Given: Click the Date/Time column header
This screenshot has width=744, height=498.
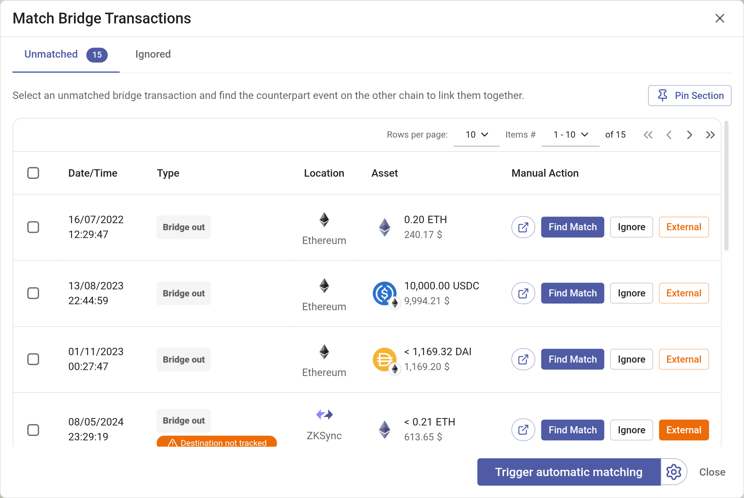Looking at the screenshot, I should 93,173.
